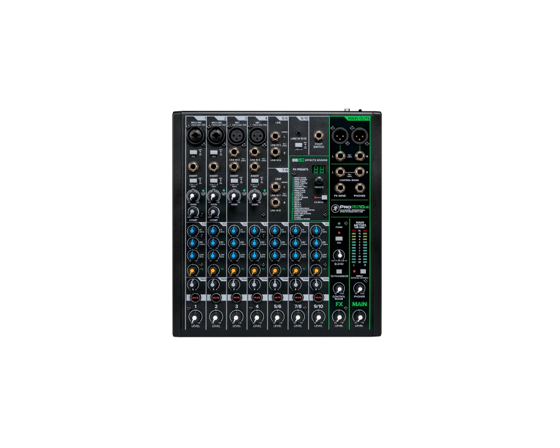Click the left Main Out XLR connector
Image resolution: width=560 pixels, height=448 pixels.
pyautogui.click(x=339, y=135)
